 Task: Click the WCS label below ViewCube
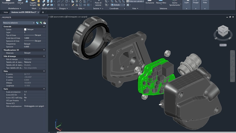click(x=223, y=45)
